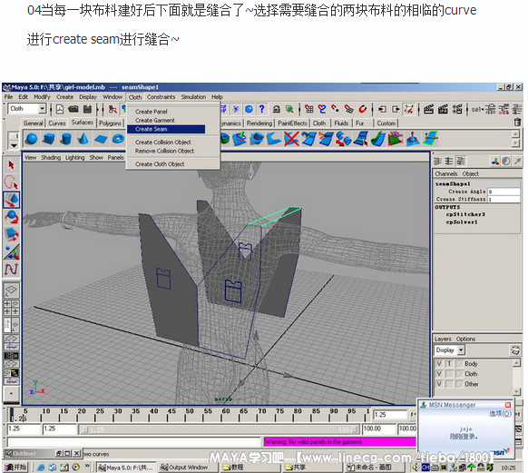Choose Create Collision Object menu item
The image size is (528, 473).
click(x=163, y=143)
